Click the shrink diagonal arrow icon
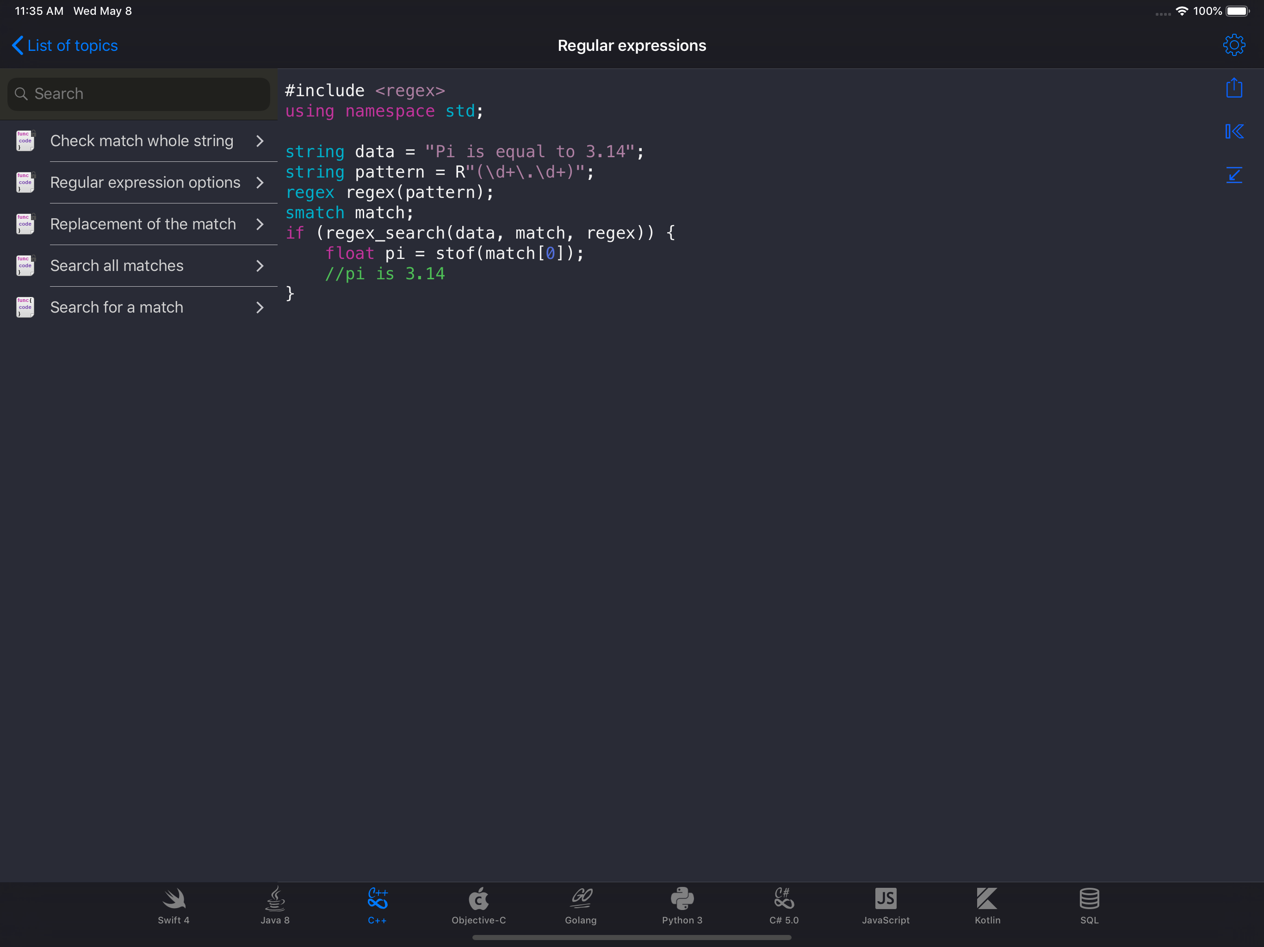Screen dimensions: 1264x947 [x=1234, y=175]
